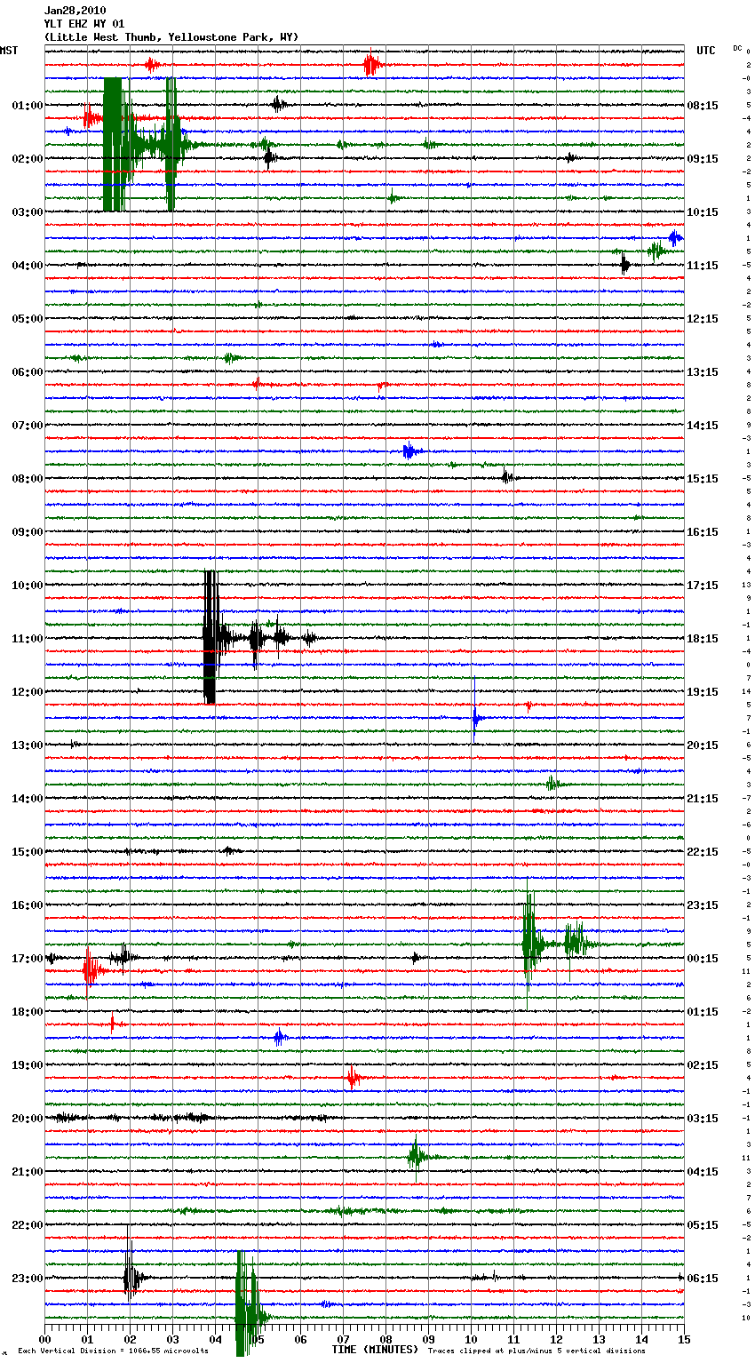Select station code text YLT EHZ WY 01
Viewport: 755px width, 1363px height.
(83, 24)
